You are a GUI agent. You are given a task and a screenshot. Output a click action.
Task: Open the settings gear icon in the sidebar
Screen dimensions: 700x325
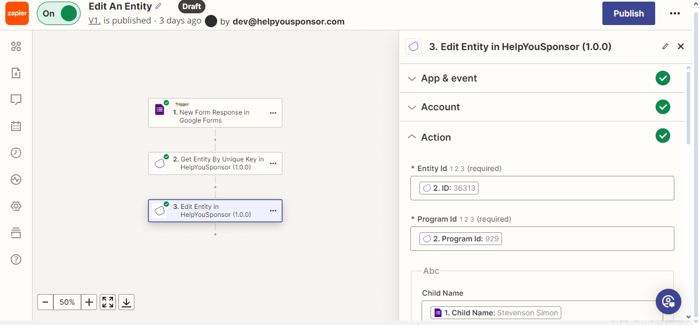(x=16, y=206)
